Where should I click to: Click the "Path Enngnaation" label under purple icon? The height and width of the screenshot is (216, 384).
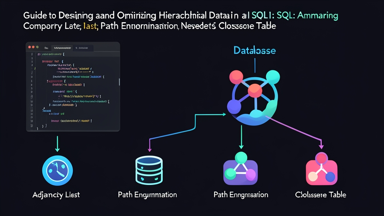point(241,195)
